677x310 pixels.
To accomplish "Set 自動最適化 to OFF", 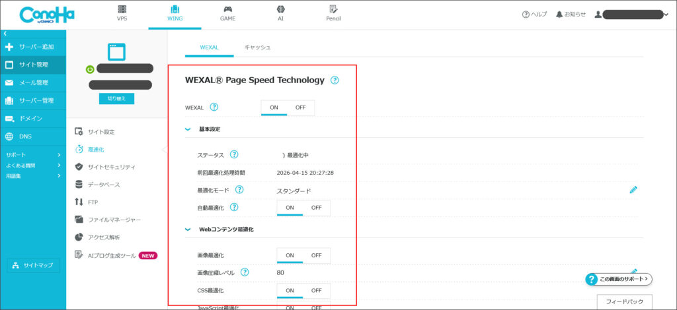I will (317, 208).
